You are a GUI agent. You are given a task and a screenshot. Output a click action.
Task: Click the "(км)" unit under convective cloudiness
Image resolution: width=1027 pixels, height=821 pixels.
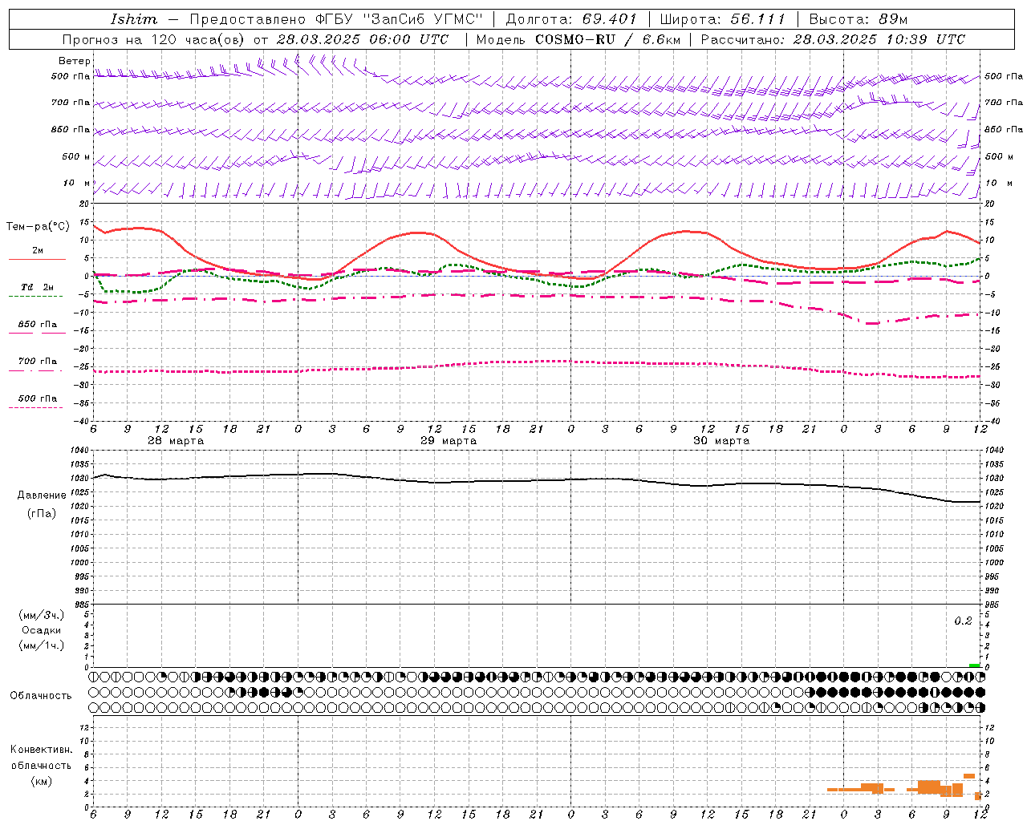[x=41, y=781]
